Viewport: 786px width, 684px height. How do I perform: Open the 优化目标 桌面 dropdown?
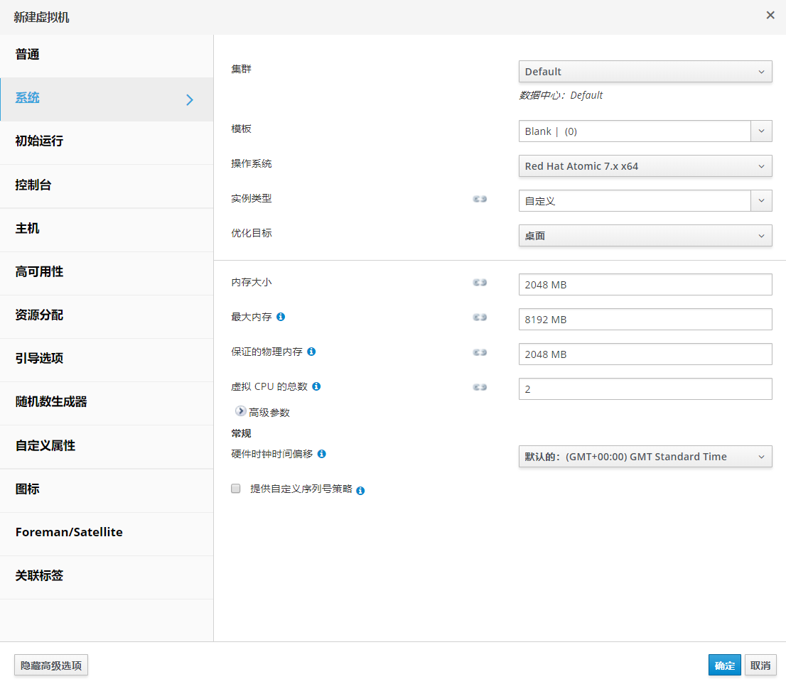coord(645,236)
